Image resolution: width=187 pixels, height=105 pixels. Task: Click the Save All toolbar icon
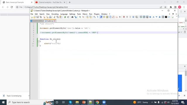click(x=41, y=17)
